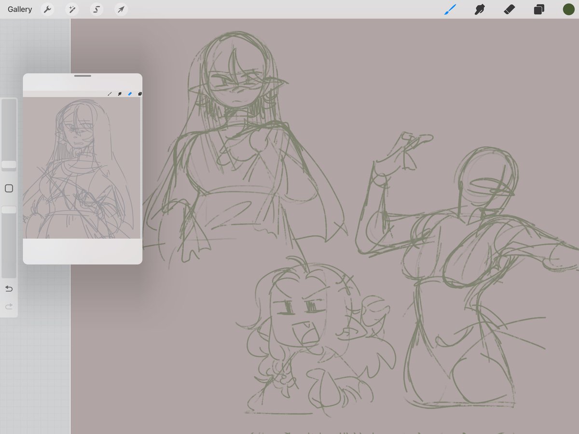Select the Smudge tool

[x=479, y=9]
